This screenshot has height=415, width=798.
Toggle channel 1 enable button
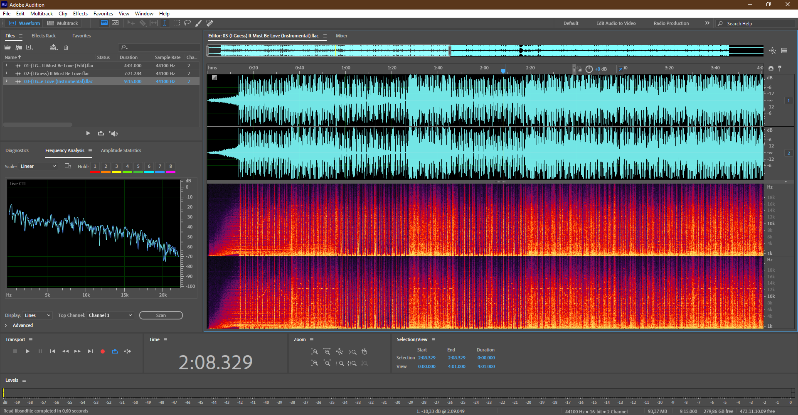click(x=788, y=101)
